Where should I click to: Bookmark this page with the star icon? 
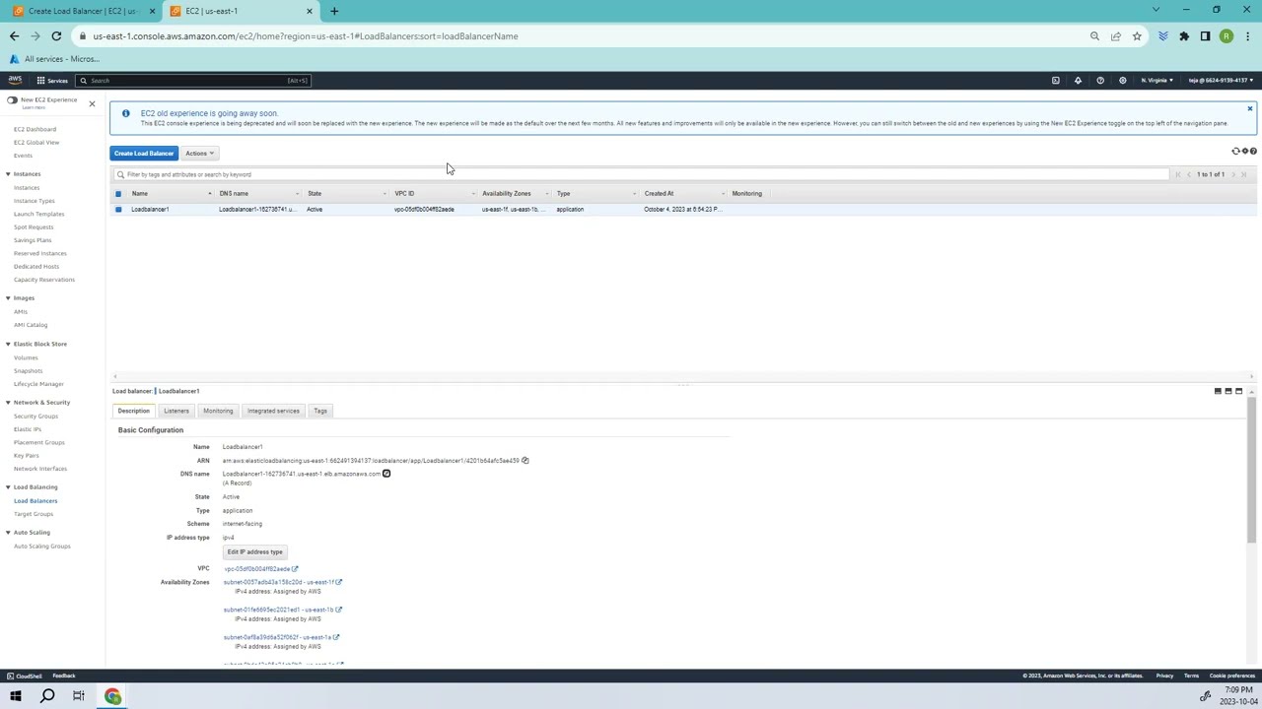click(1137, 36)
